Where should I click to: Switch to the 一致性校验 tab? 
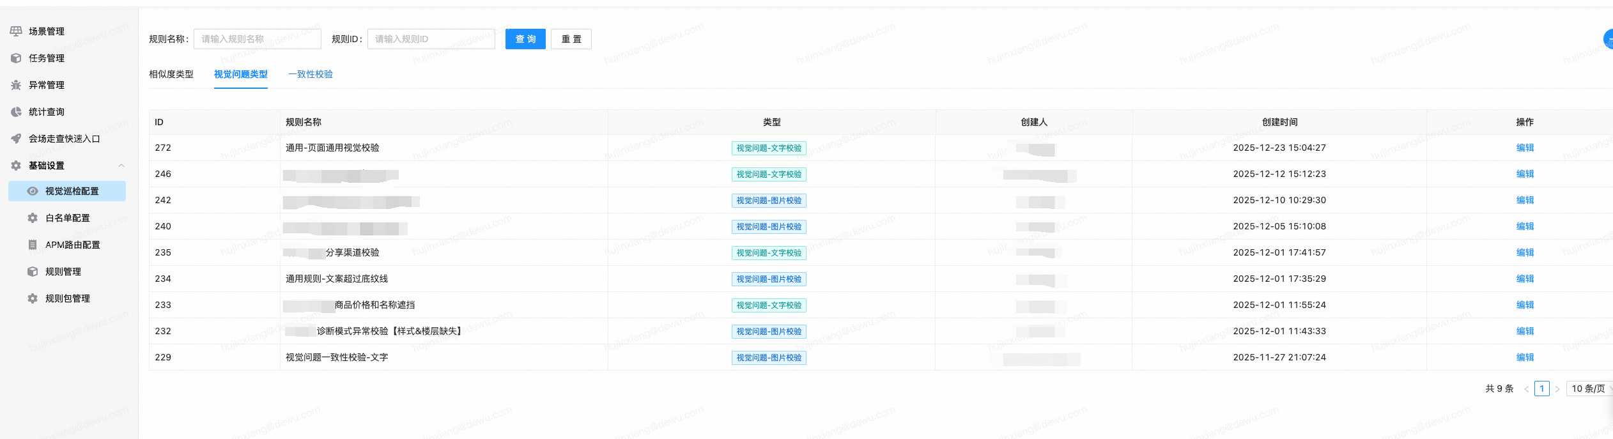click(x=311, y=74)
